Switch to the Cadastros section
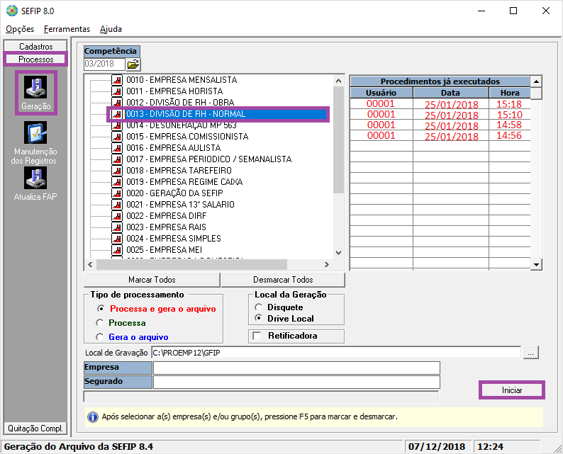This screenshot has width=563, height=454. pos(35,46)
